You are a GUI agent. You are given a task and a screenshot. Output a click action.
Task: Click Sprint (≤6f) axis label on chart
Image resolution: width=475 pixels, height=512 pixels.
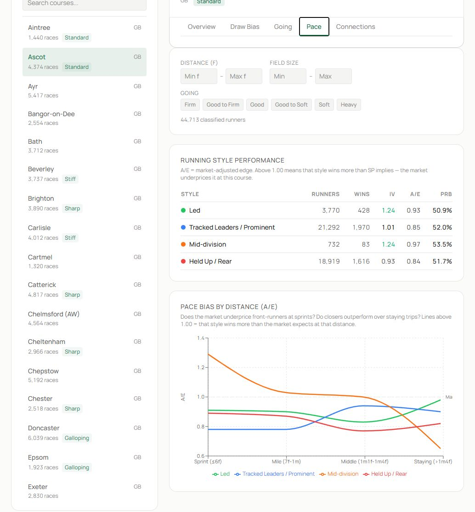tap(208, 461)
